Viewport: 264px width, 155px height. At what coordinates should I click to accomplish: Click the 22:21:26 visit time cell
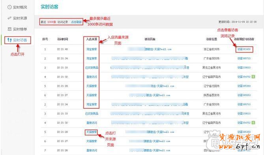pyautogui.click(x=62, y=150)
